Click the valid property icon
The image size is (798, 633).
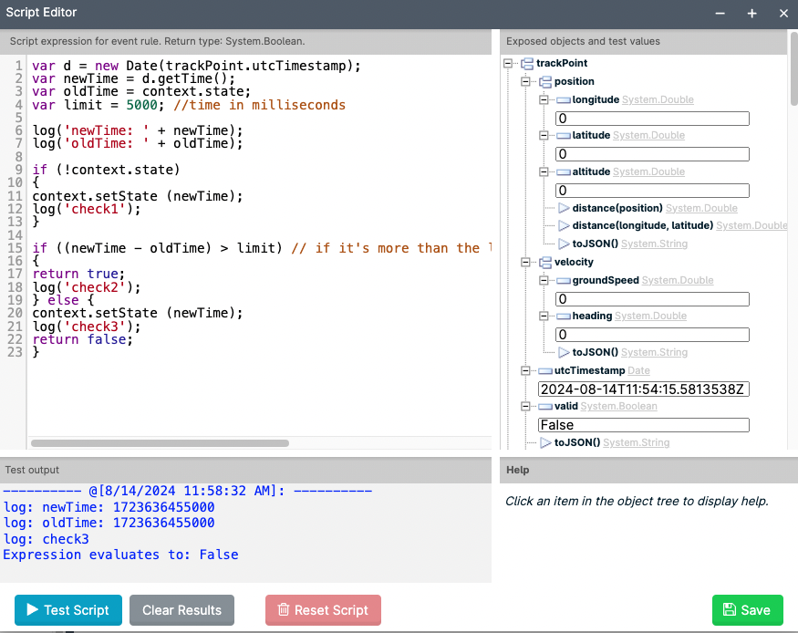point(545,407)
